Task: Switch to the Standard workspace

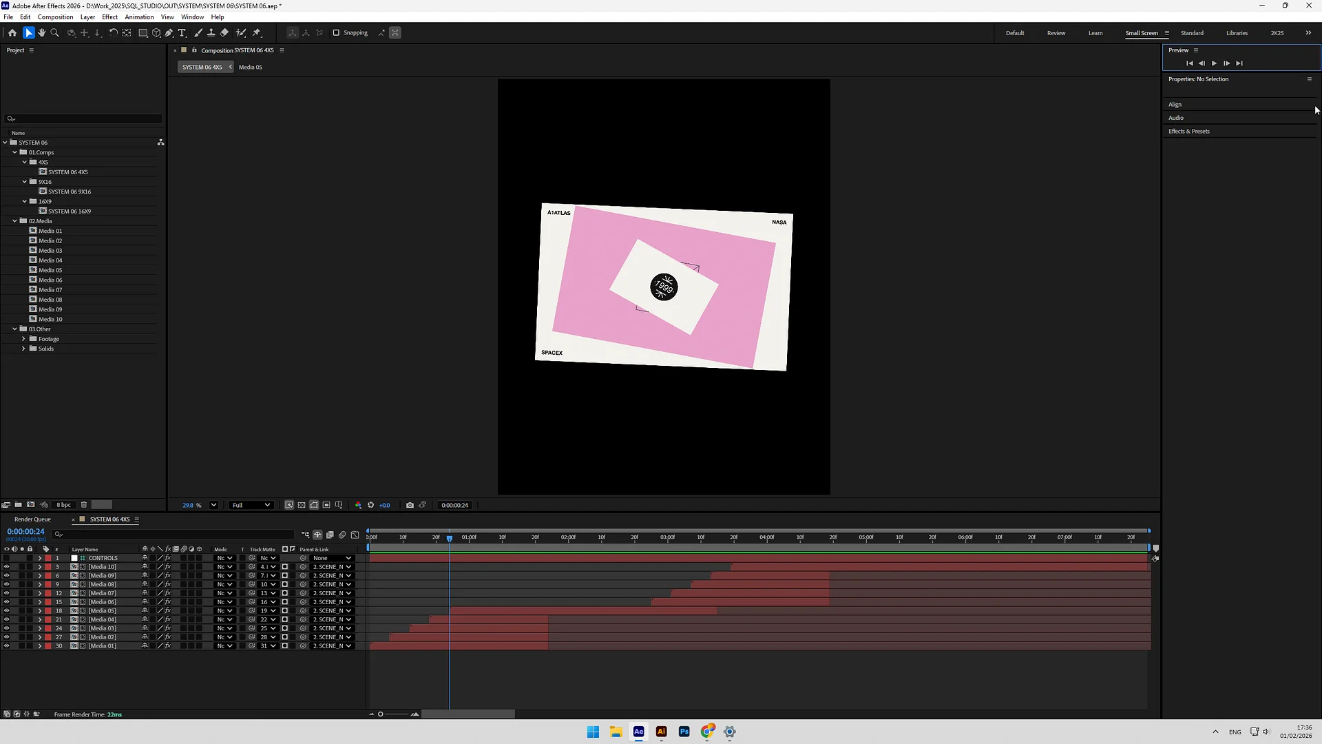Action: point(1192,32)
